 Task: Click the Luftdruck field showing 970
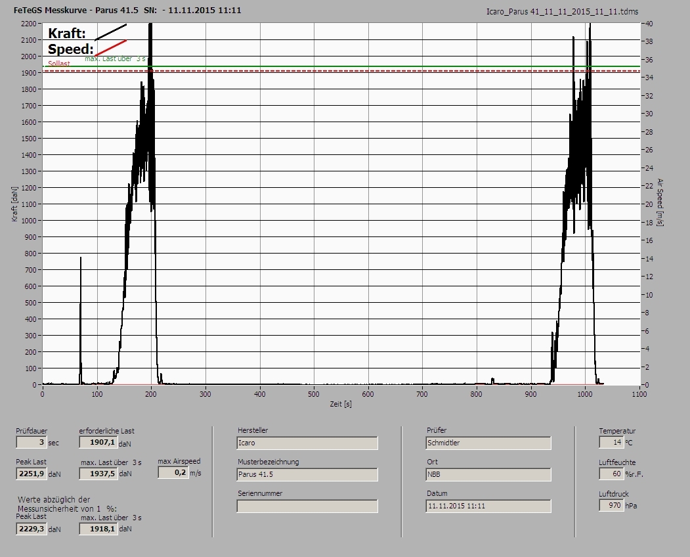611,506
